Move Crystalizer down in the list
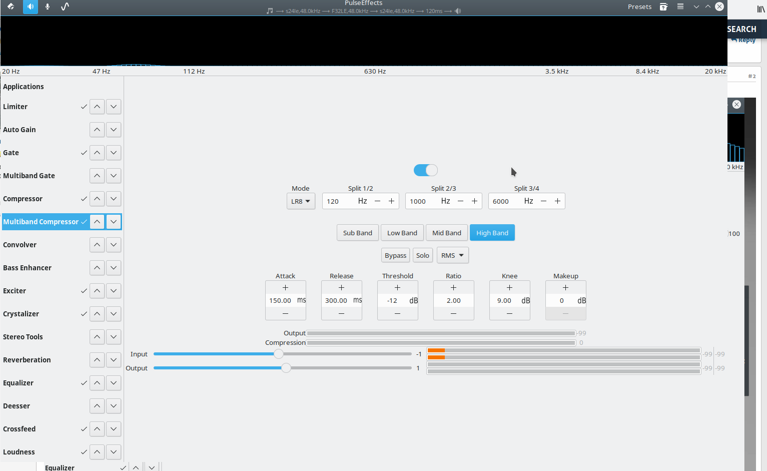This screenshot has height=471, width=767. coord(114,314)
